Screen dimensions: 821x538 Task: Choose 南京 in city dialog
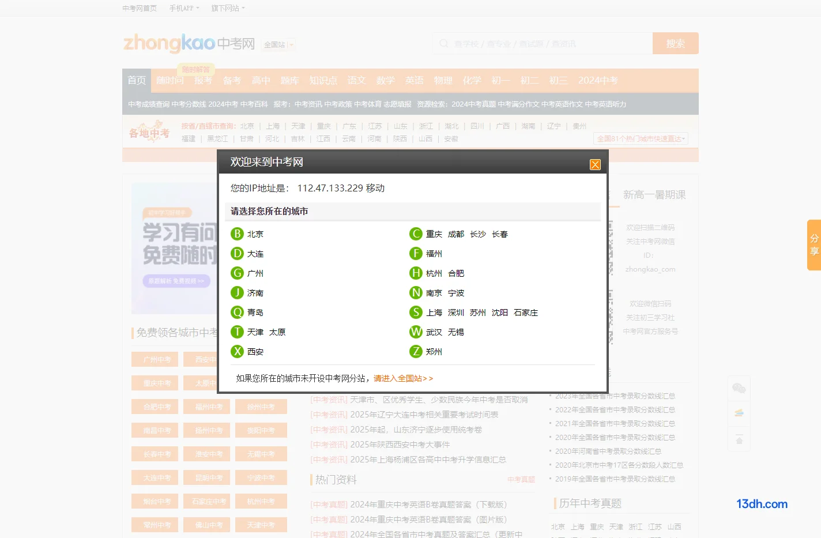434,293
